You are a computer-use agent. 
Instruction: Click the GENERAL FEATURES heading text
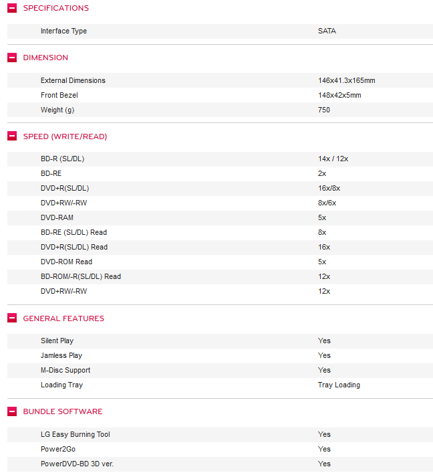pyautogui.click(x=63, y=318)
